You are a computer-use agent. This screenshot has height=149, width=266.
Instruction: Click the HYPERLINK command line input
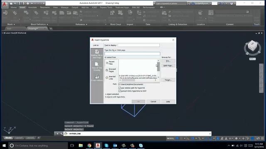(138, 134)
